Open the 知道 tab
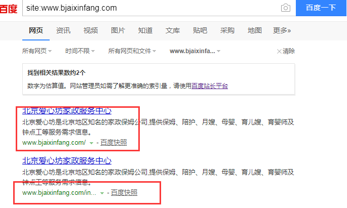347x208 pixels. click(145, 30)
